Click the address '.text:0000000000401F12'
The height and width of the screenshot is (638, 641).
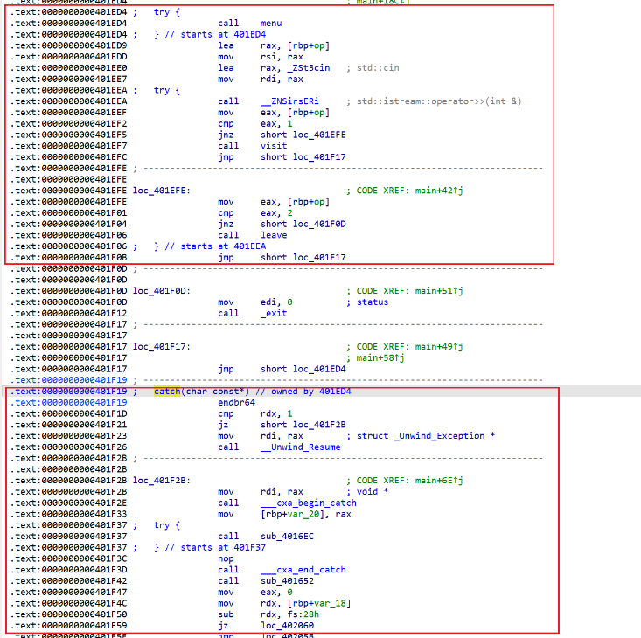click(x=68, y=313)
